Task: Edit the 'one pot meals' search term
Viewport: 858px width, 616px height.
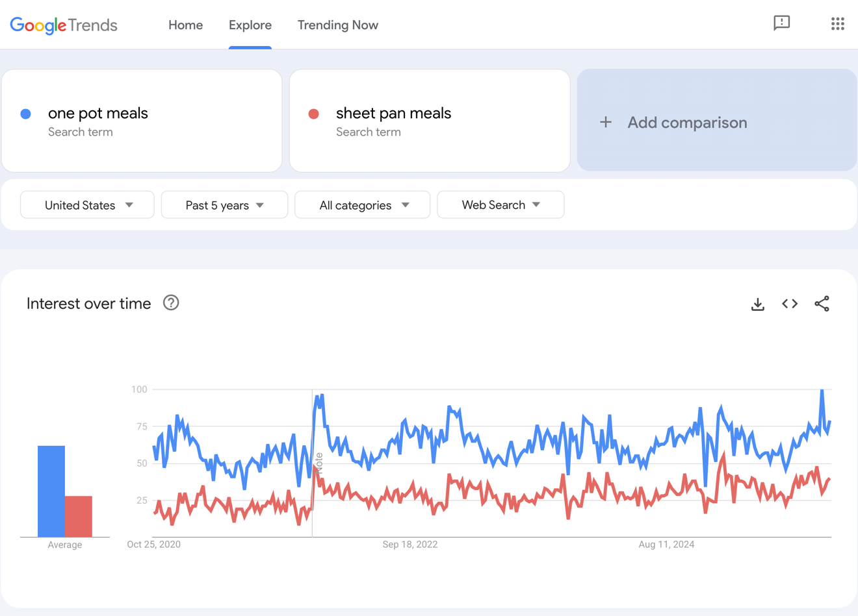Action: 97,113
